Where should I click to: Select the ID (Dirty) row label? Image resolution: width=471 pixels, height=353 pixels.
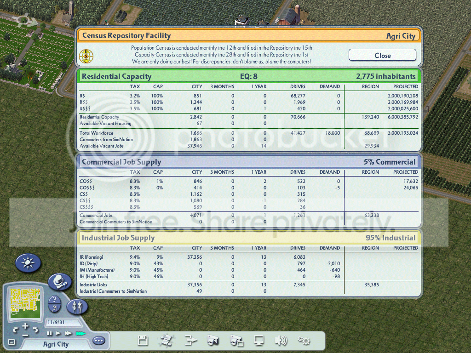coord(89,263)
